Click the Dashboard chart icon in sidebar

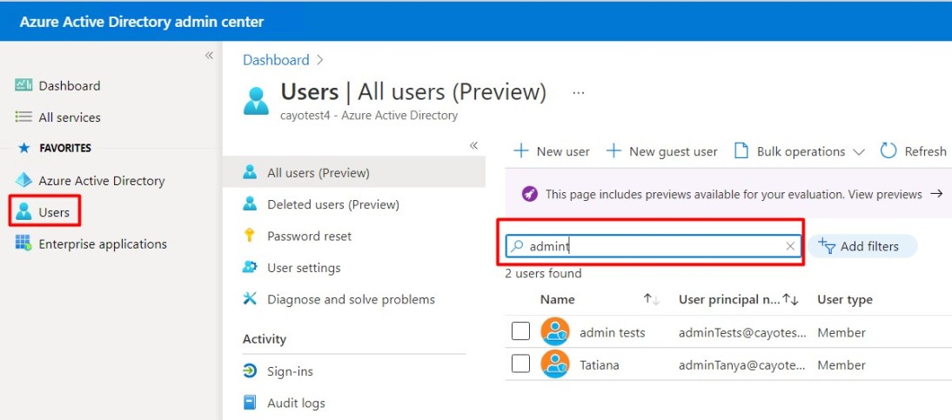point(23,85)
